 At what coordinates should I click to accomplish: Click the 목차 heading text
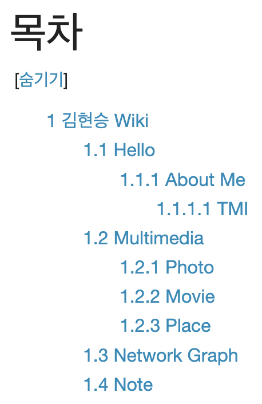(47, 32)
